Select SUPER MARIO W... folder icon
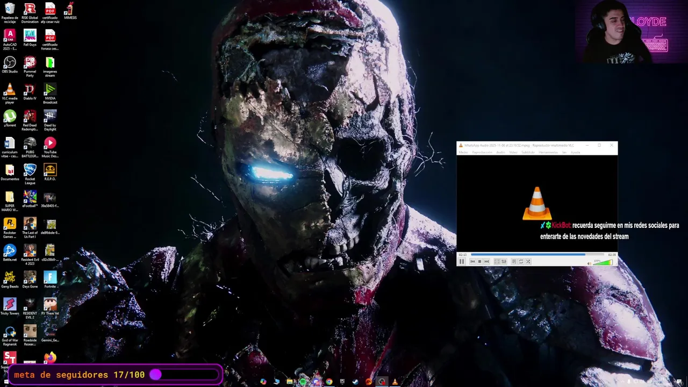The image size is (688, 387). 10,201
